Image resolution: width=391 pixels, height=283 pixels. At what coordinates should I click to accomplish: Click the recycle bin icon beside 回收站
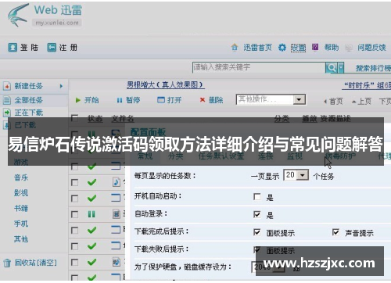click(x=7, y=263)
